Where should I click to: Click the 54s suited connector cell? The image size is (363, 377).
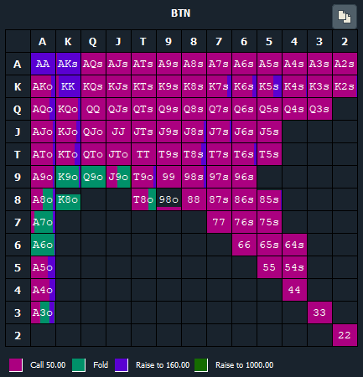(294, 267)
